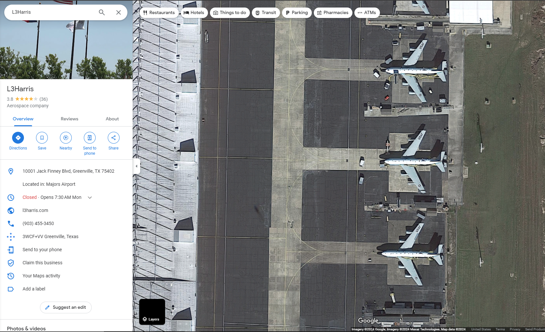545x332 pixels.
Task: Click Suggest an edit button
Action: 66,307
